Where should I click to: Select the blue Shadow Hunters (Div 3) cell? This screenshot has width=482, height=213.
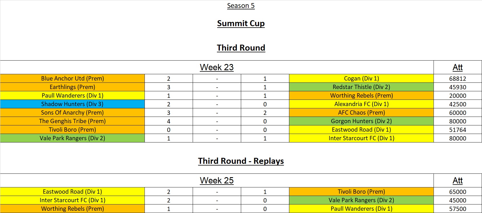(x=72, y=104)
